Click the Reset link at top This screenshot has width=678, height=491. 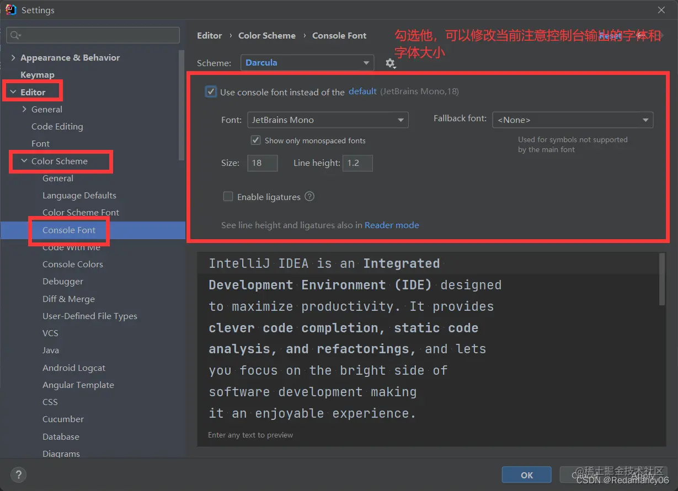611,35
